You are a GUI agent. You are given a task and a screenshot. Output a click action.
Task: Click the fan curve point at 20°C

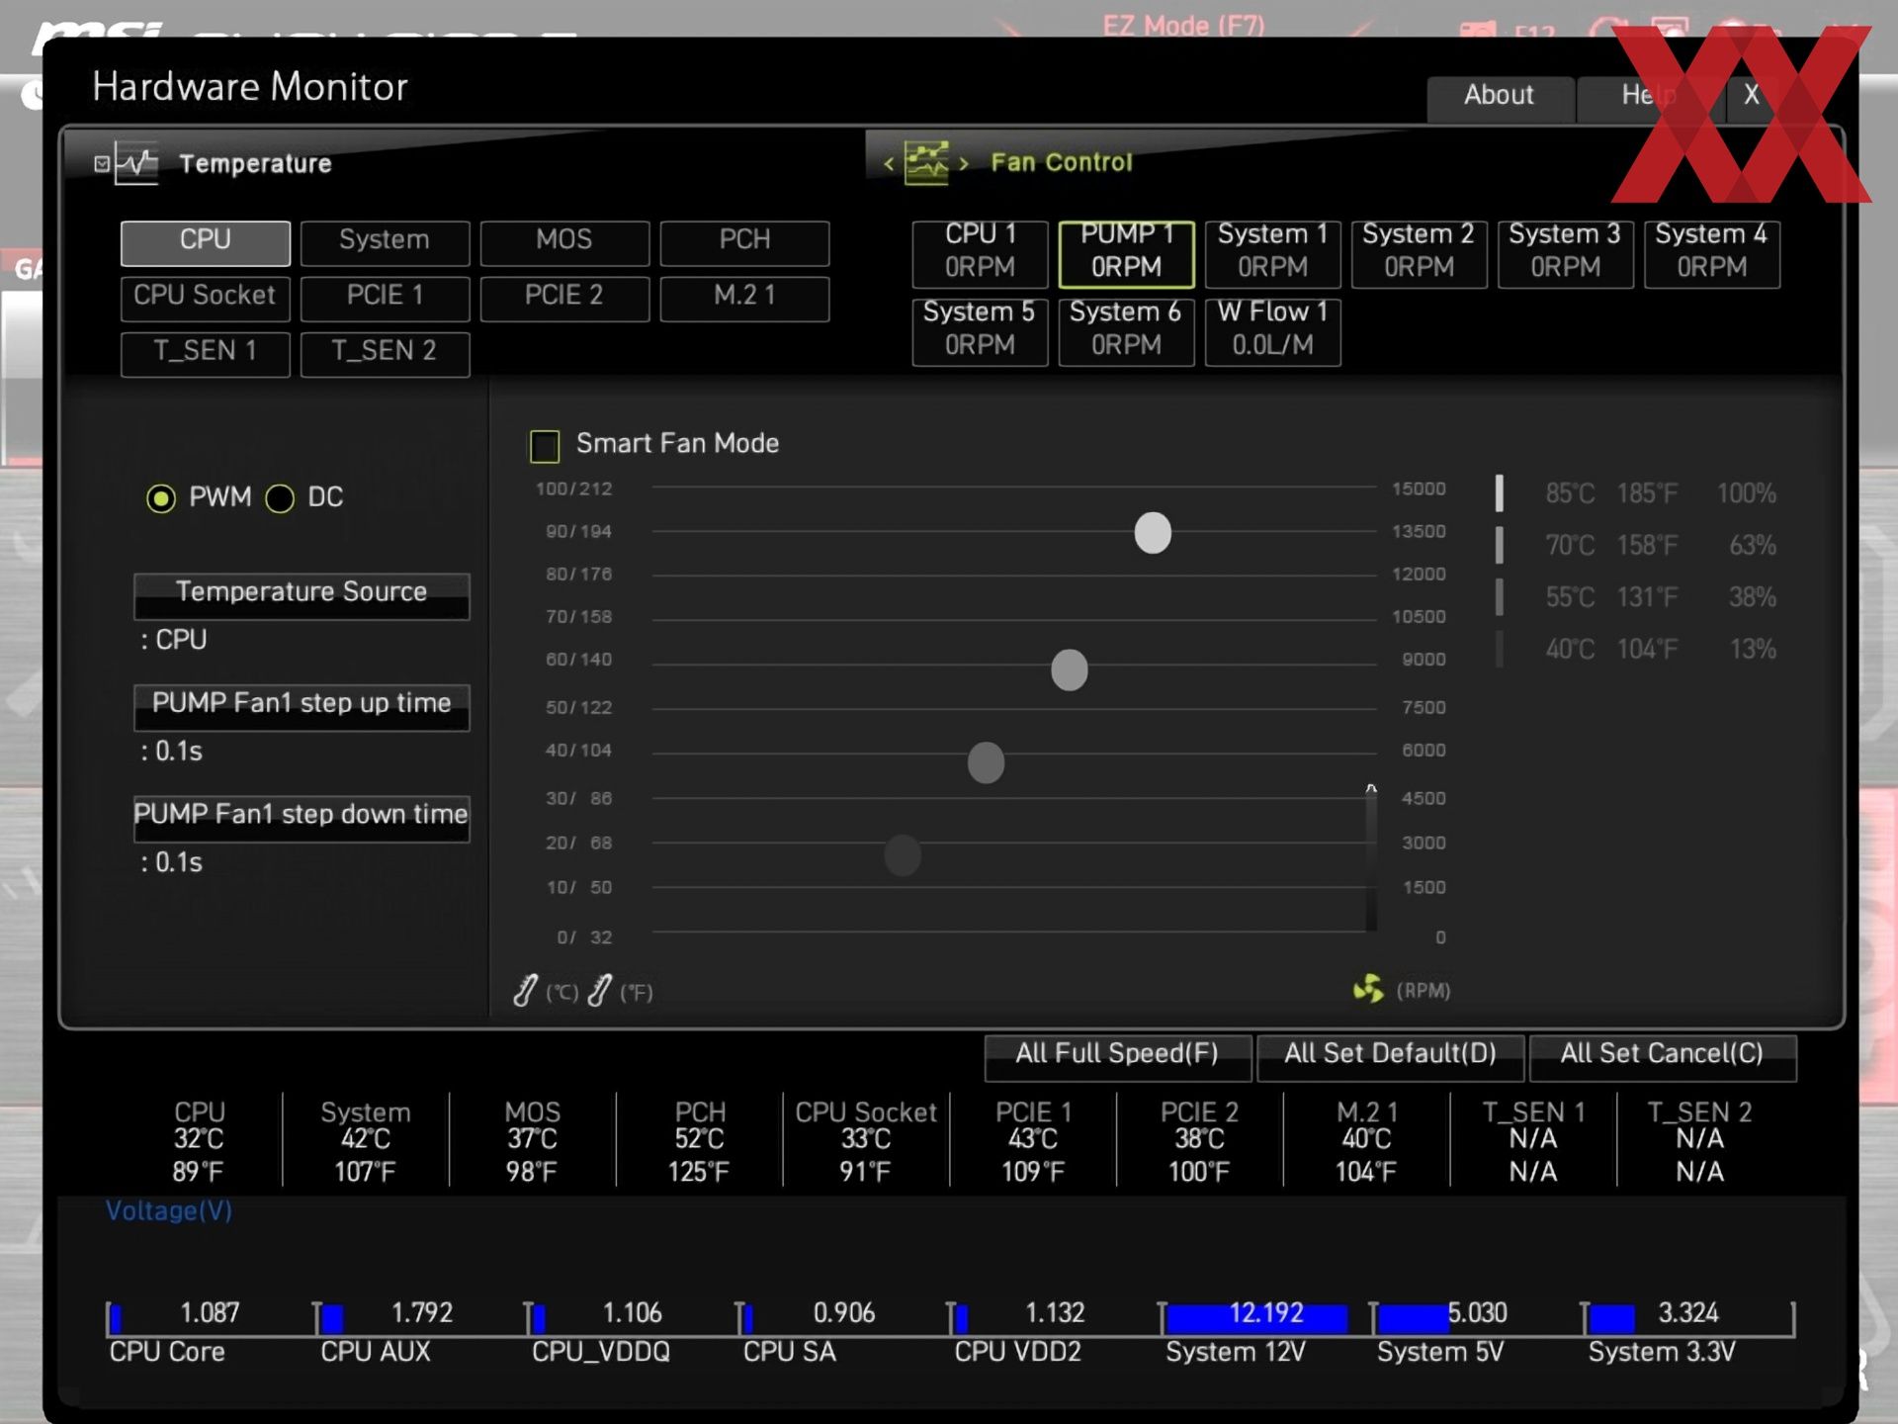coord(903,855)
